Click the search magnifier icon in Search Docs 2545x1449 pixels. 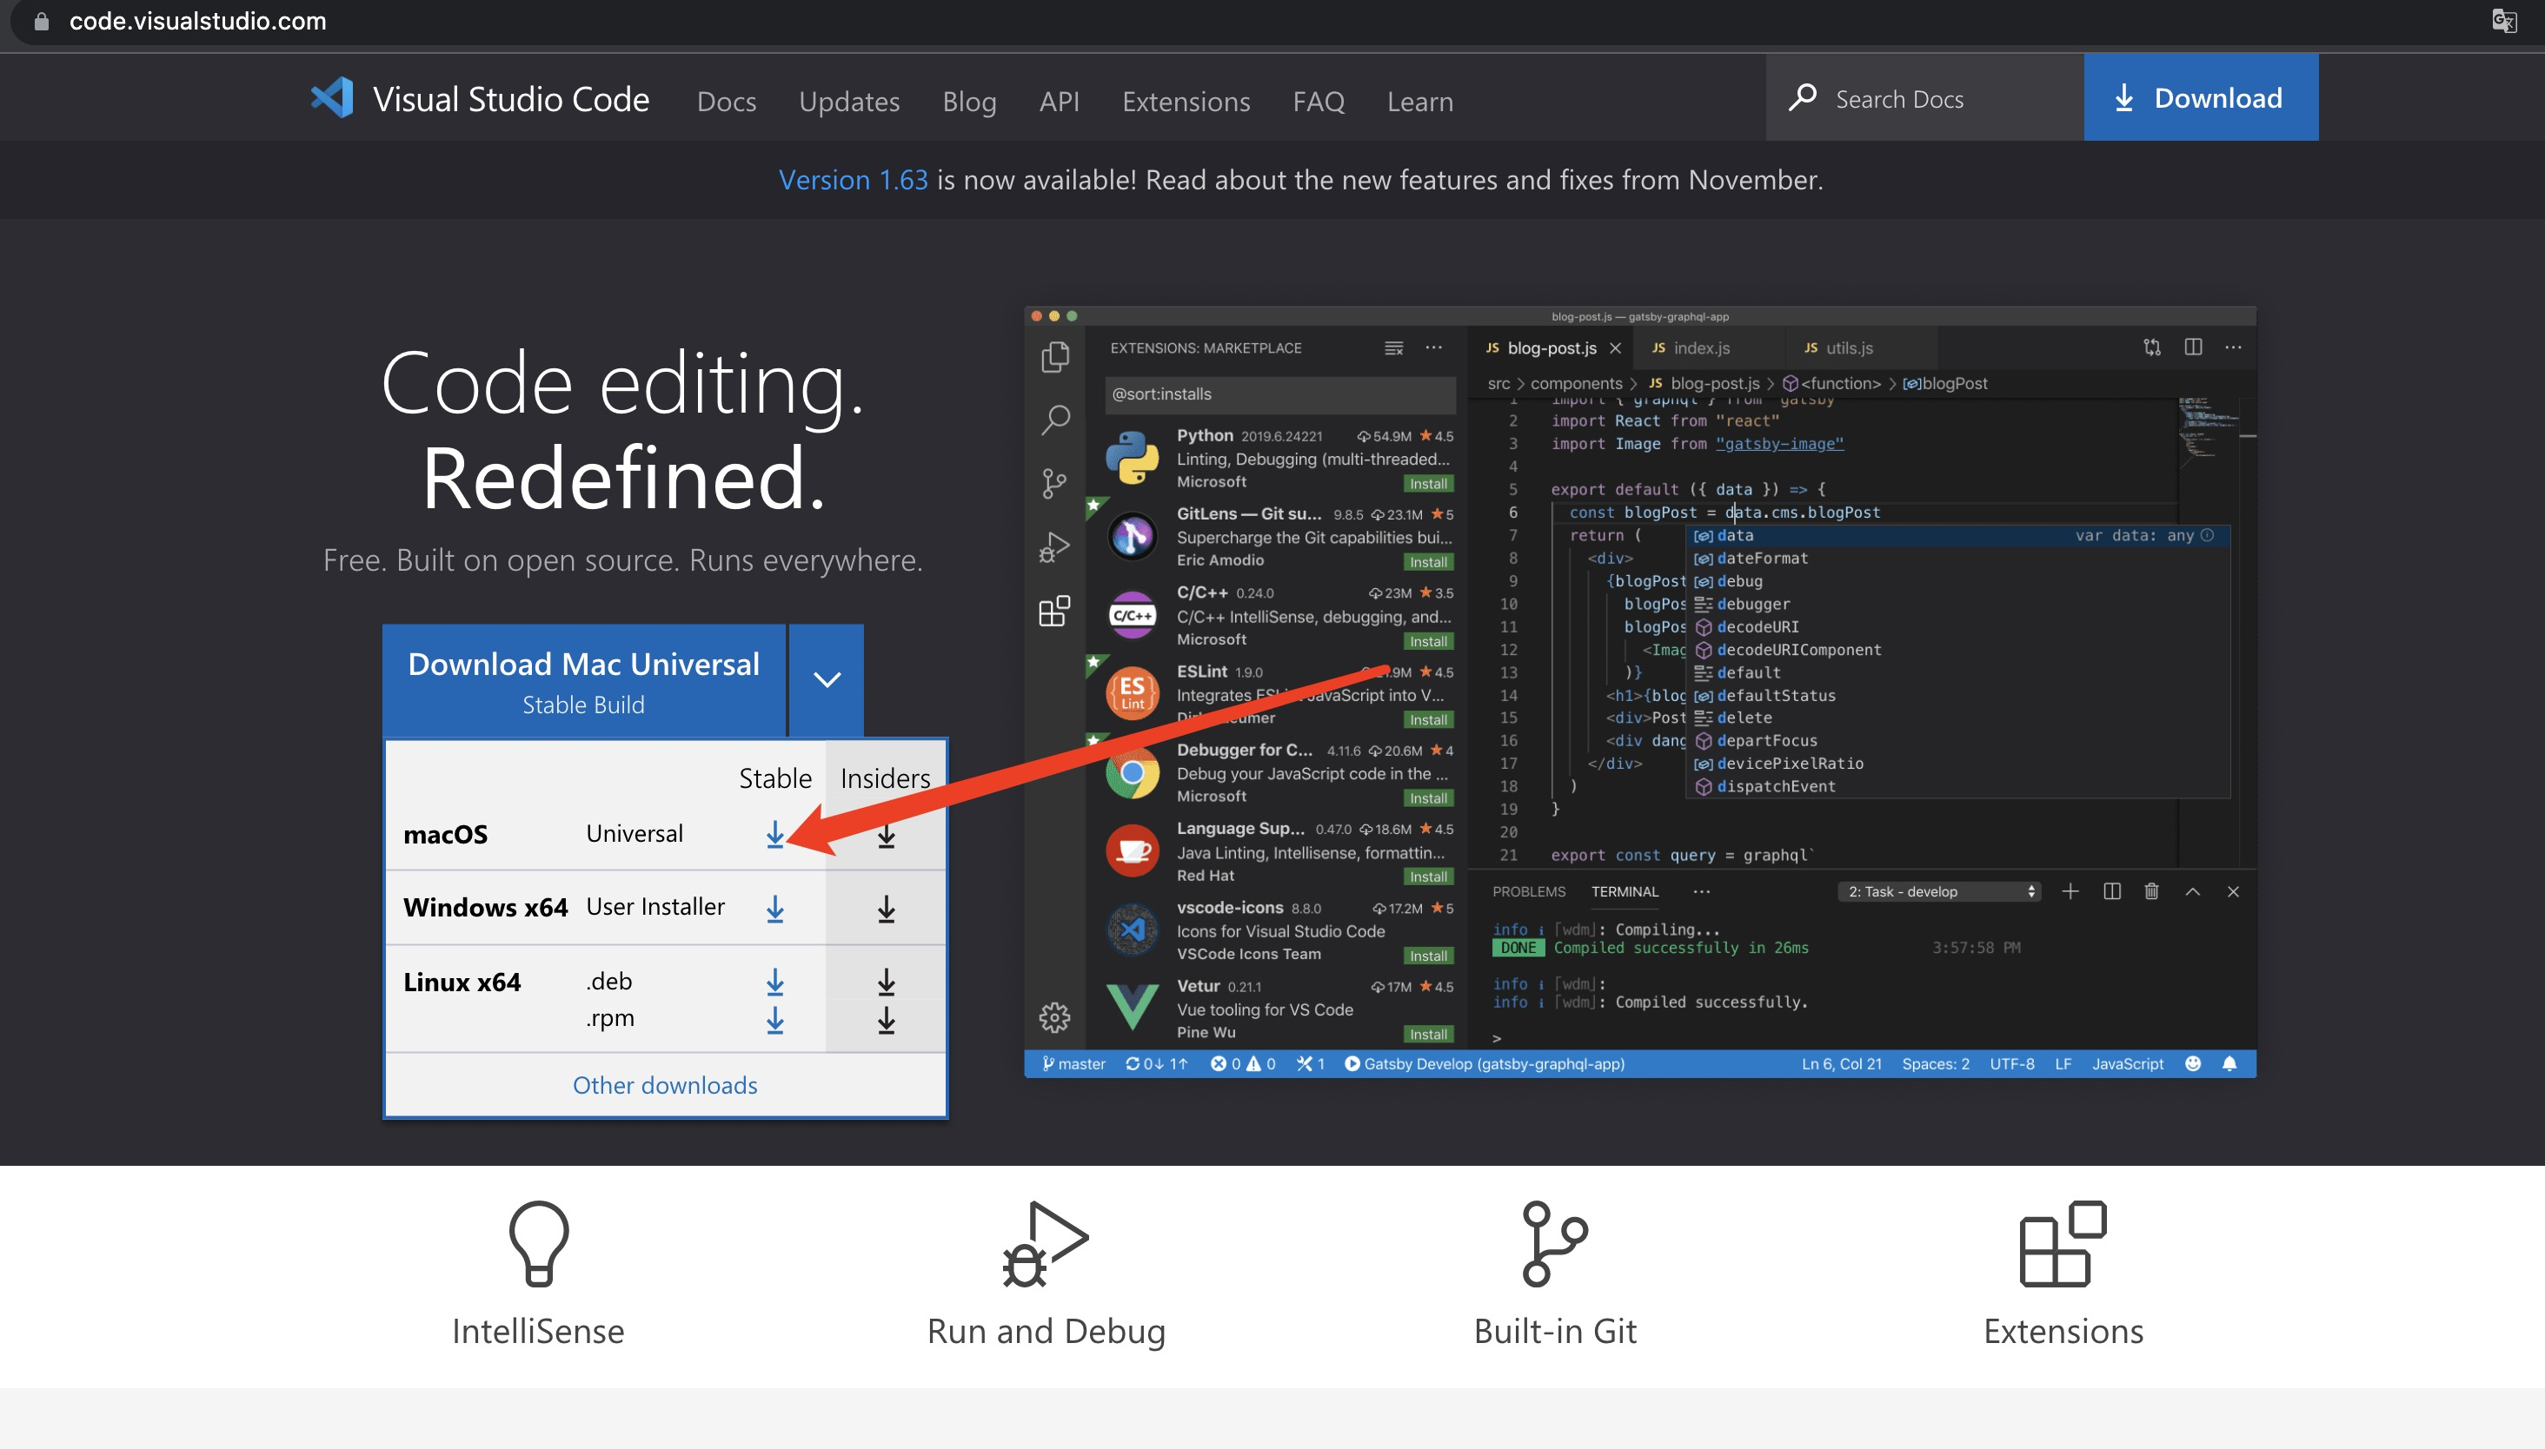tap(1804, 97)
